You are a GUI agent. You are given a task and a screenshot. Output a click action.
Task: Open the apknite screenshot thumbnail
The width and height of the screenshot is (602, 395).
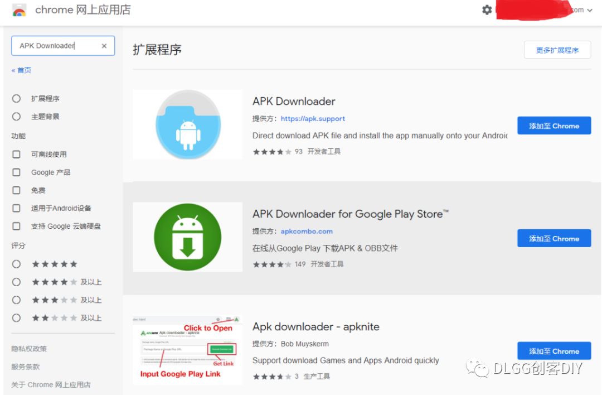click(188, 350)
